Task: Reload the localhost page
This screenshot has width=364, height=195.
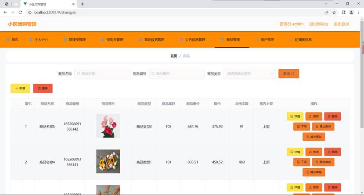Action: click(x=21, y=12)
